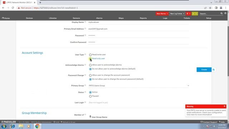The width and height of the screenshot is (229, 129).
Task: Click the Display Name field
Action: pos(138,22)
